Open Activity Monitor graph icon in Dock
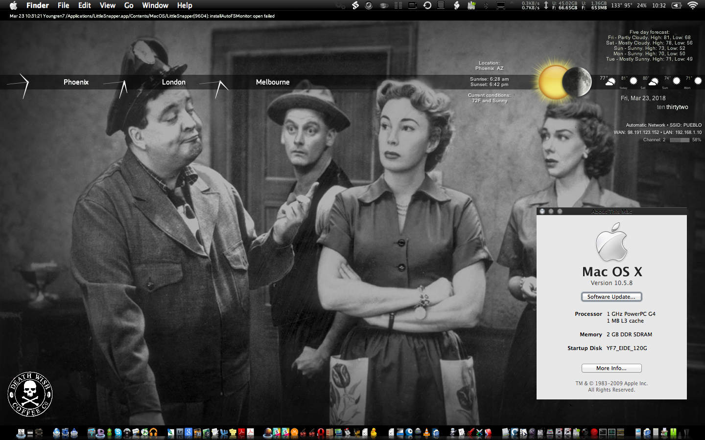 coord(611,433)
